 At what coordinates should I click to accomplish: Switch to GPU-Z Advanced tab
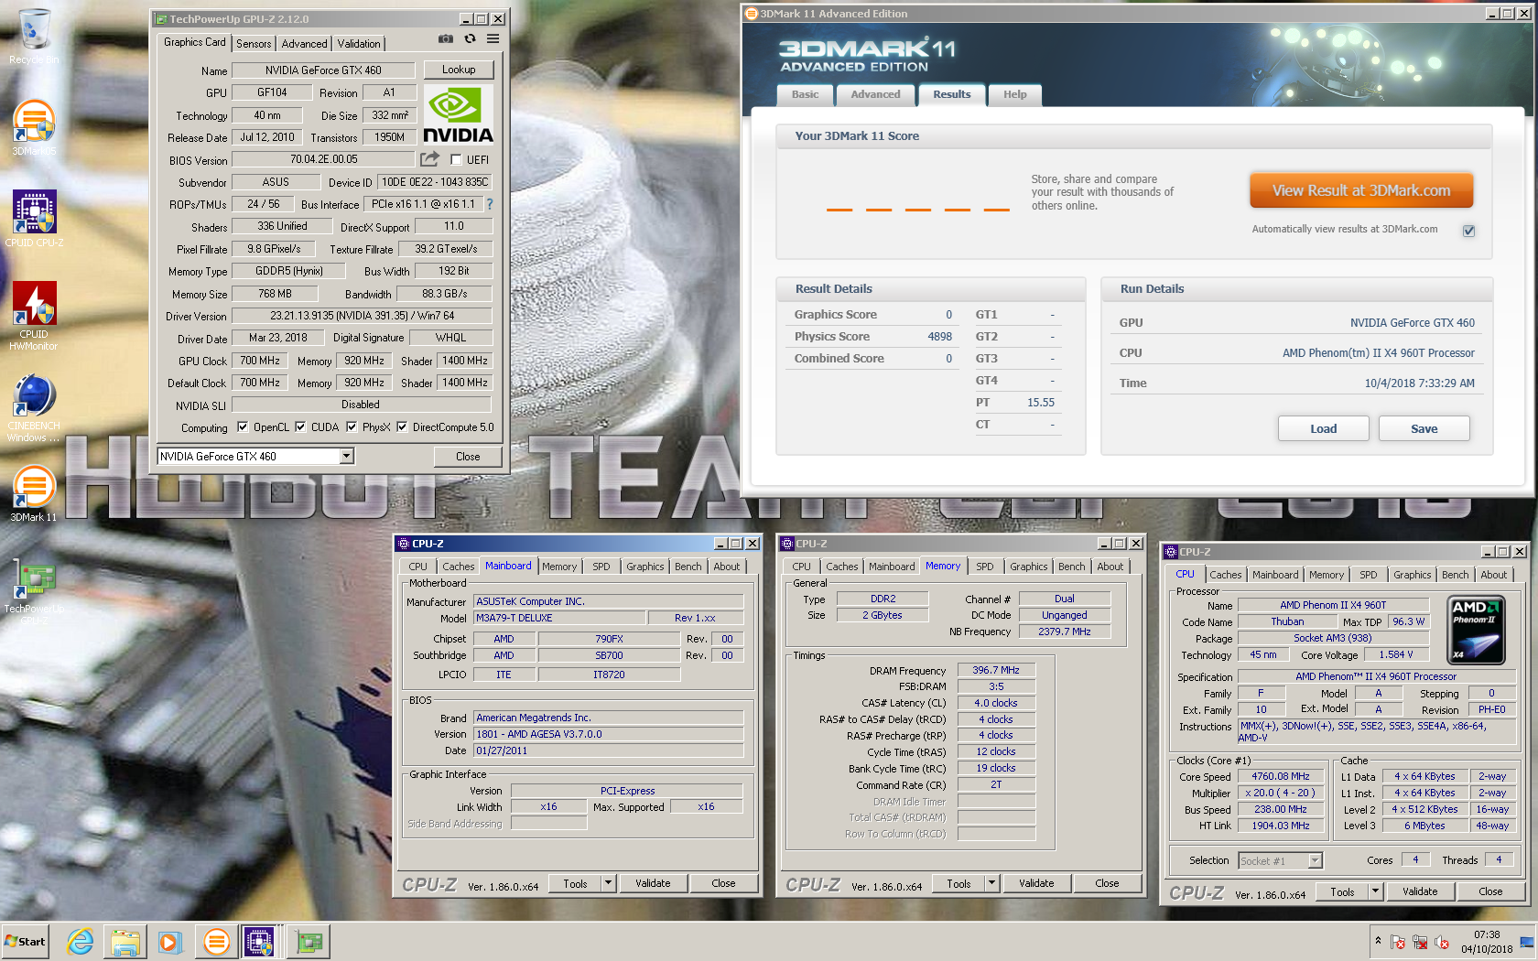pos(304,44)
